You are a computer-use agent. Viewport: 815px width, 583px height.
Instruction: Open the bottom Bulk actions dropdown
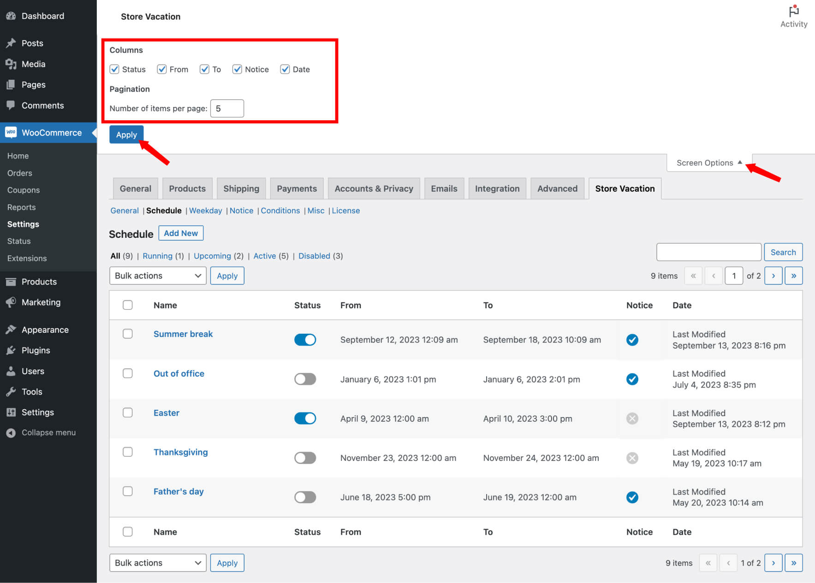158,563
